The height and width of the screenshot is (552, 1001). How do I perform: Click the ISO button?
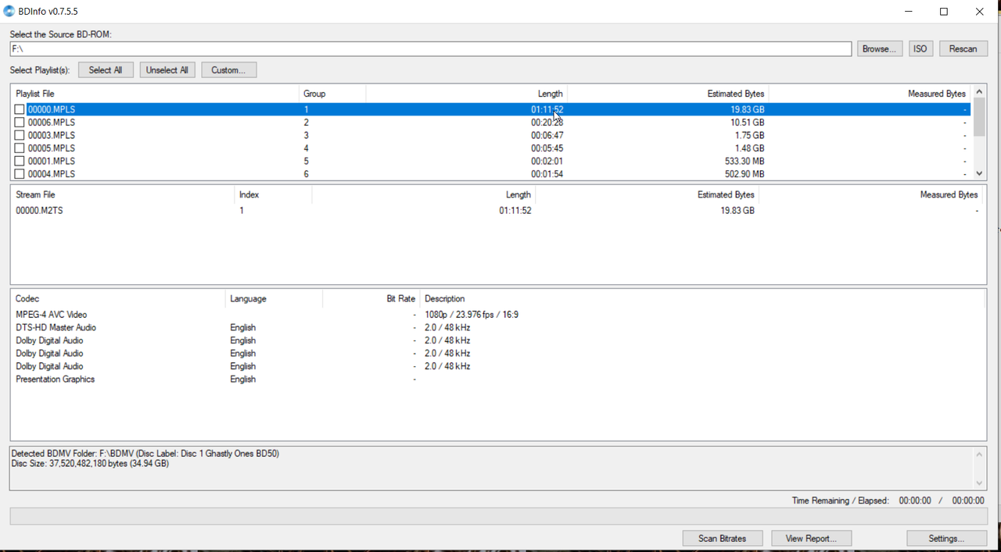(920, 48)
